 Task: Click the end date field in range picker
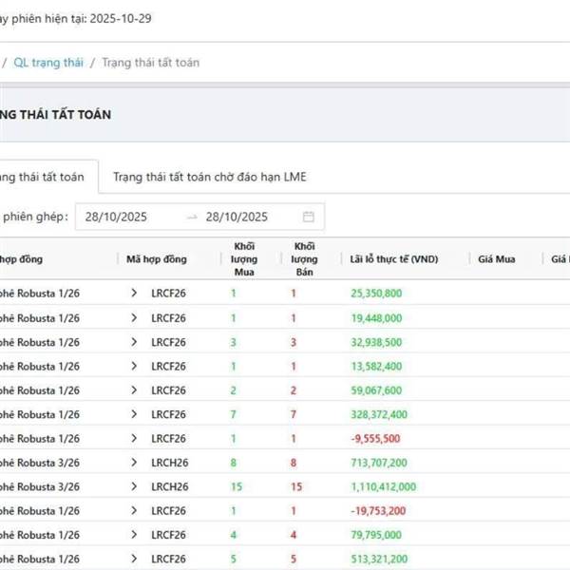point(237,217)
